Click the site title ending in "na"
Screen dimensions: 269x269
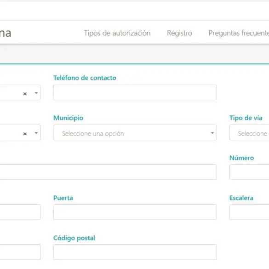[x=6, y=33]
